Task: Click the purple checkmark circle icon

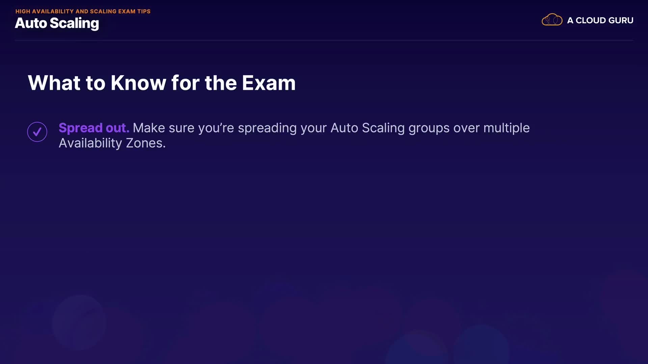Action: coord(37,132)
